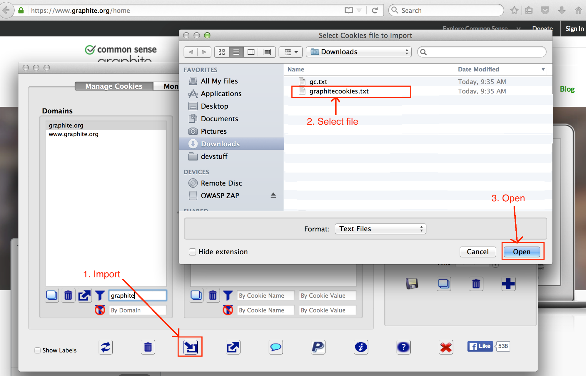Click the Sign In link

(574, 29)
